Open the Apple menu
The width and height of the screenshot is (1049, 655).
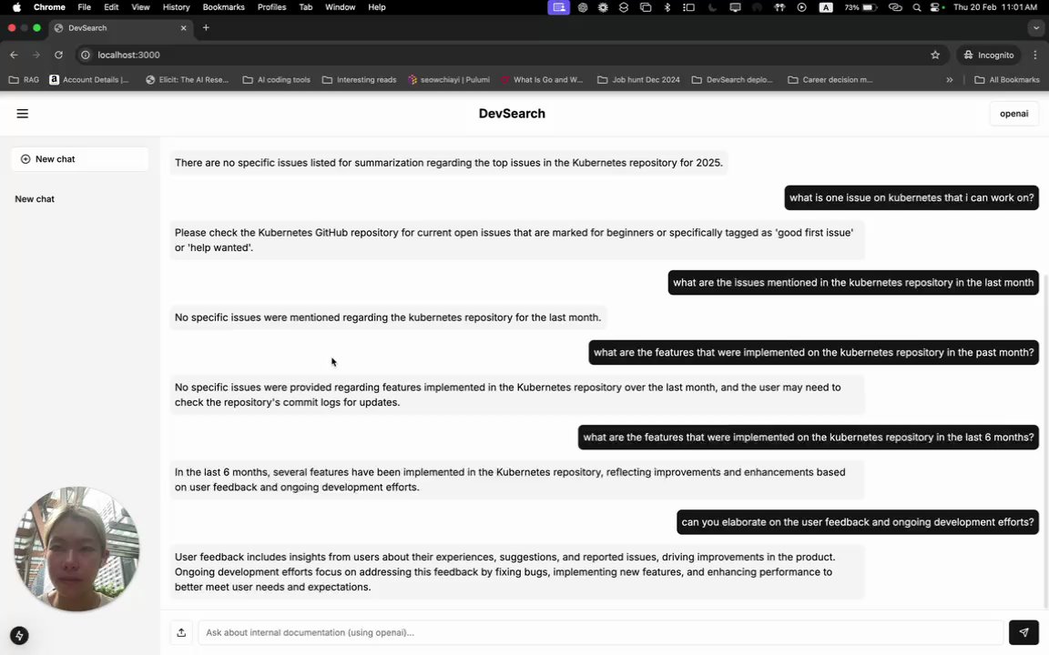[16, 7]
